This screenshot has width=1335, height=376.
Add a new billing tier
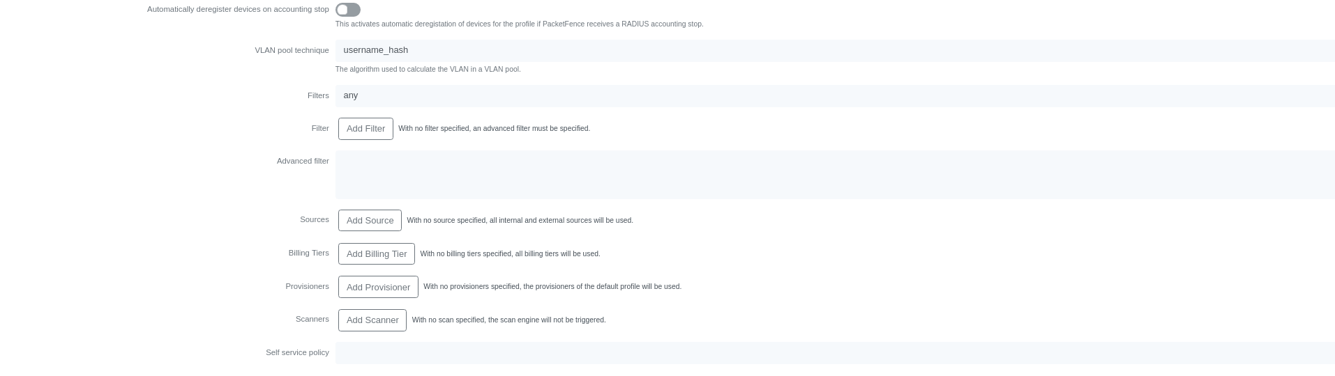click(x=376, y=254)
